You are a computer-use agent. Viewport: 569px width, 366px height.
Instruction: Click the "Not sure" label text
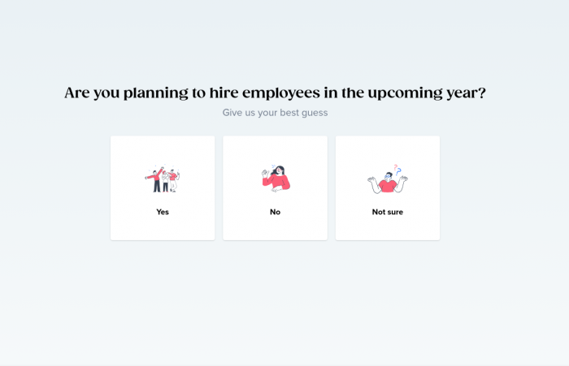[388, 212]
